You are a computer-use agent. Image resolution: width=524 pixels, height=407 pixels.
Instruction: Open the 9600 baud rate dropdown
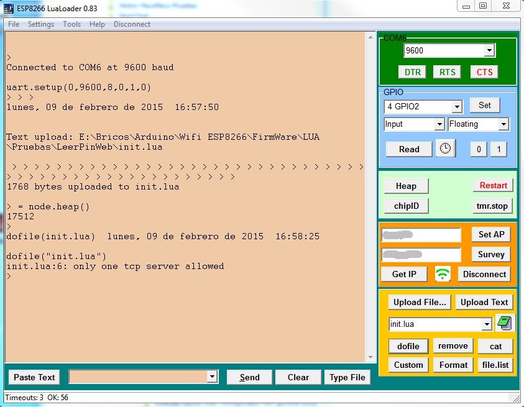[x=489, y=51]
